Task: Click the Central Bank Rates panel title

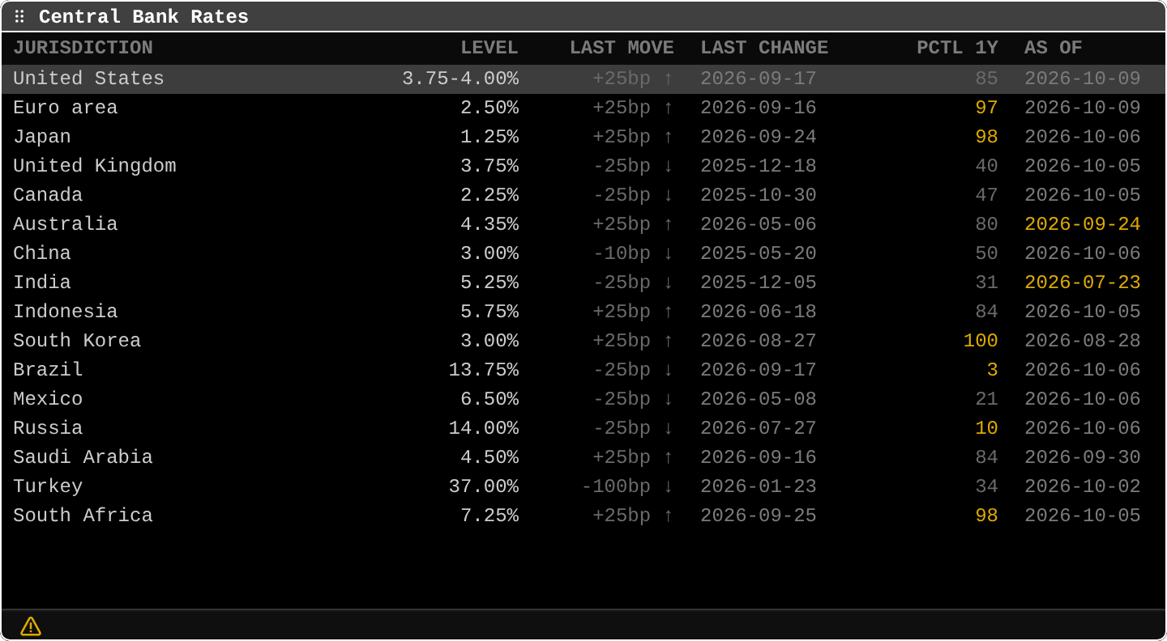Action: tap(143, 17)
